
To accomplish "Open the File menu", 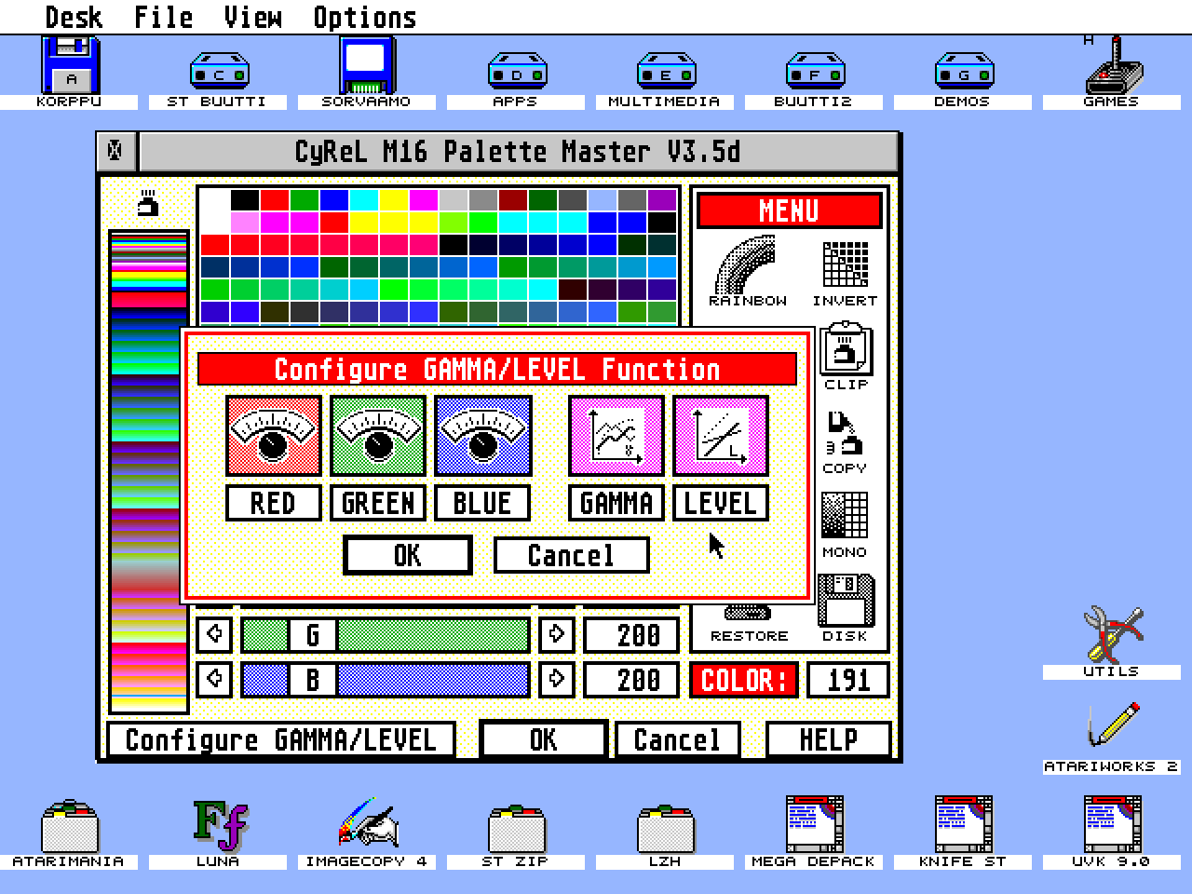I will click(x=163, y=16).
